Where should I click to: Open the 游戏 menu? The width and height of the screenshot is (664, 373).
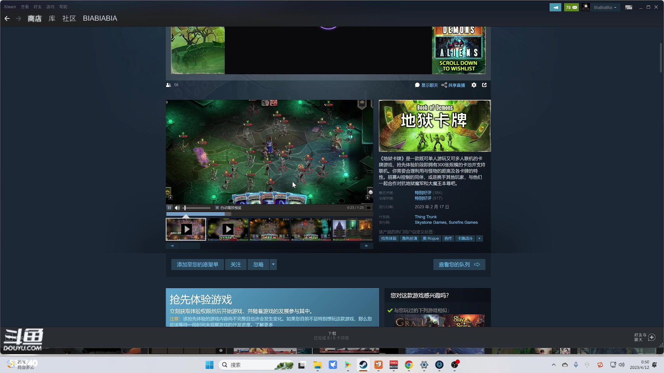[50, 7]
